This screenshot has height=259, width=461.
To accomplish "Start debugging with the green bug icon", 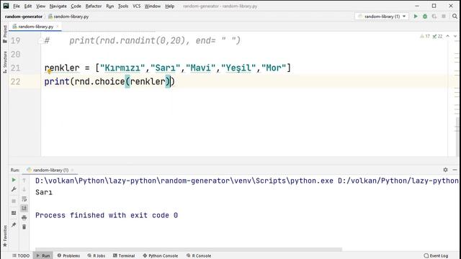I will 425,17.
